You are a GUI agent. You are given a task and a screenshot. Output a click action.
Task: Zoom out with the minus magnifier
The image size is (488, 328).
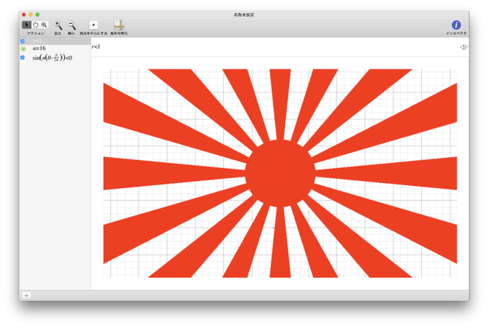click(x=72, y=25)
